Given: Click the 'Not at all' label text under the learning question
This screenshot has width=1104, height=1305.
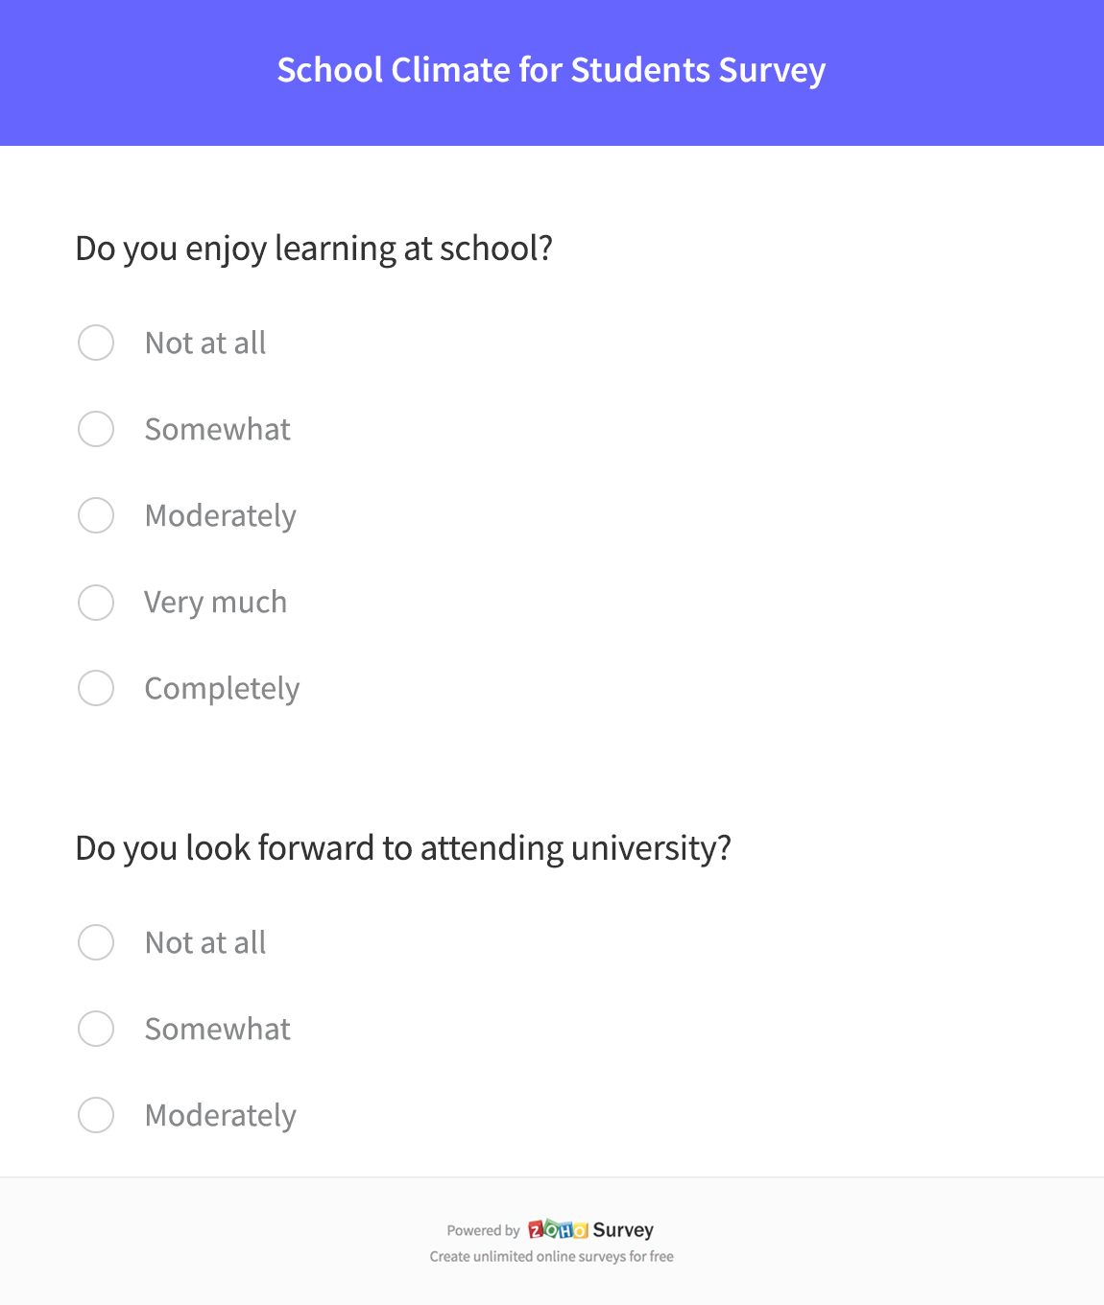Looking at the screenshot, I should 205,343.
